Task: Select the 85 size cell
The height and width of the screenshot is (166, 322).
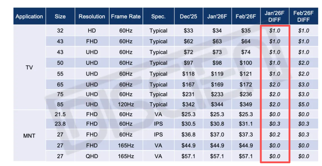Action: point(60,105)
